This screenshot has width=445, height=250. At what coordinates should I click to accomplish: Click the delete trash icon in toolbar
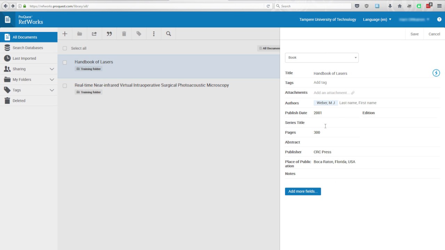coord(124,34)
